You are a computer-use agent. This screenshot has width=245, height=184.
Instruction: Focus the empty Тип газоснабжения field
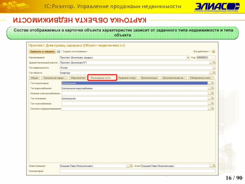tap(134, 103)
